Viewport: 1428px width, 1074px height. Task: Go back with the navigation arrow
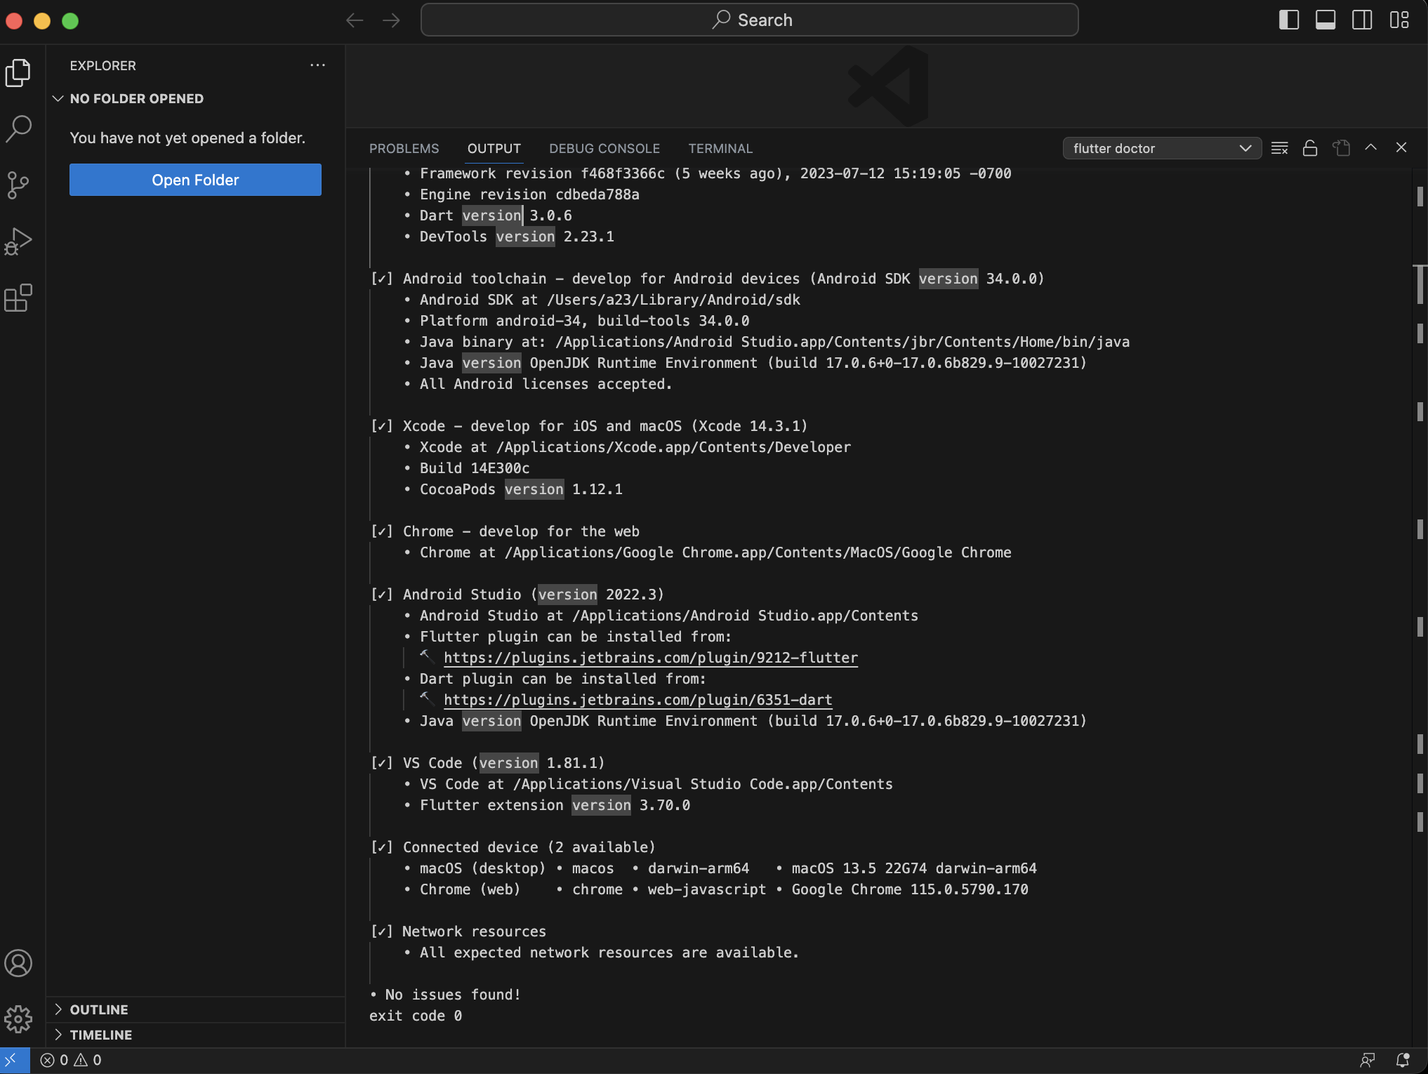pos(355,20)
